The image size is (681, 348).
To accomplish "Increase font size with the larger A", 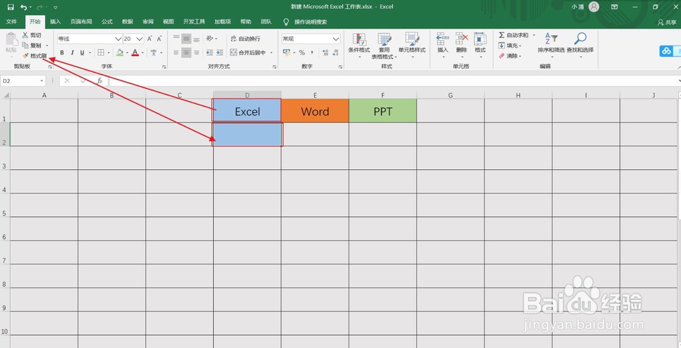I will [150, 39].
